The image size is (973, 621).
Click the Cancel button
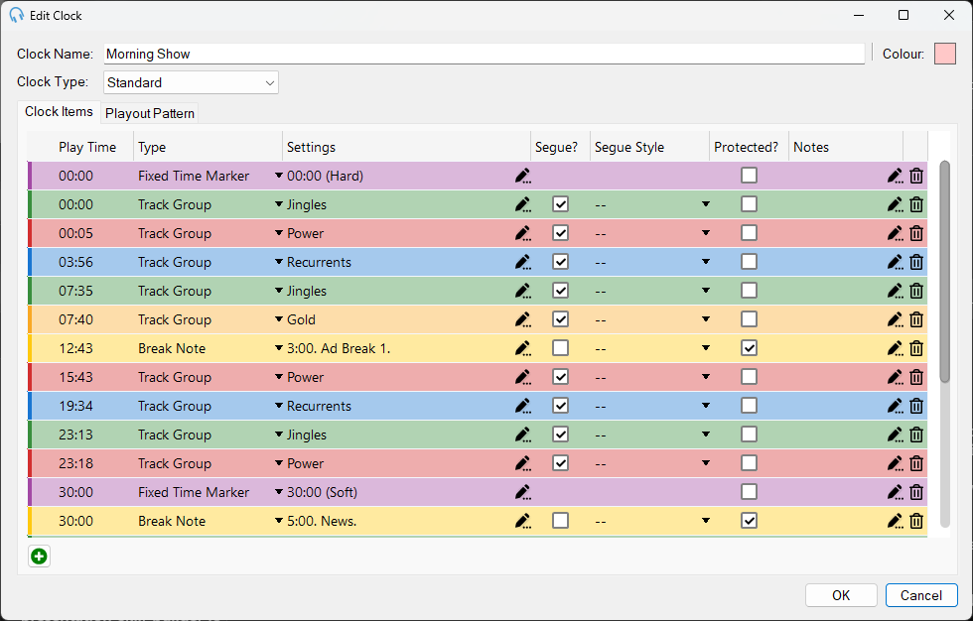[921, 595]
